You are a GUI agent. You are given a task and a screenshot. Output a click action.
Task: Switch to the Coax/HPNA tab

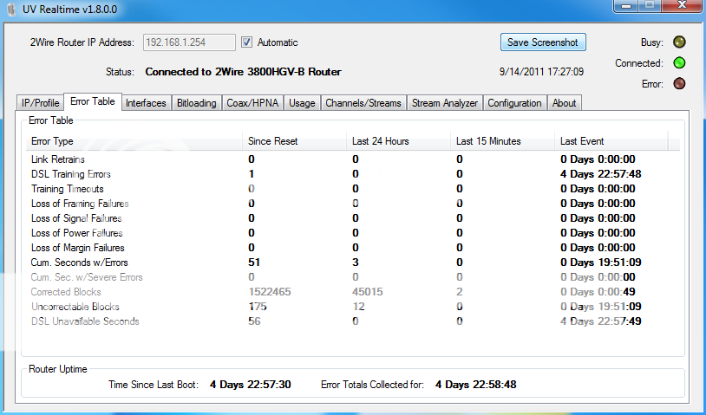point(252,103)
